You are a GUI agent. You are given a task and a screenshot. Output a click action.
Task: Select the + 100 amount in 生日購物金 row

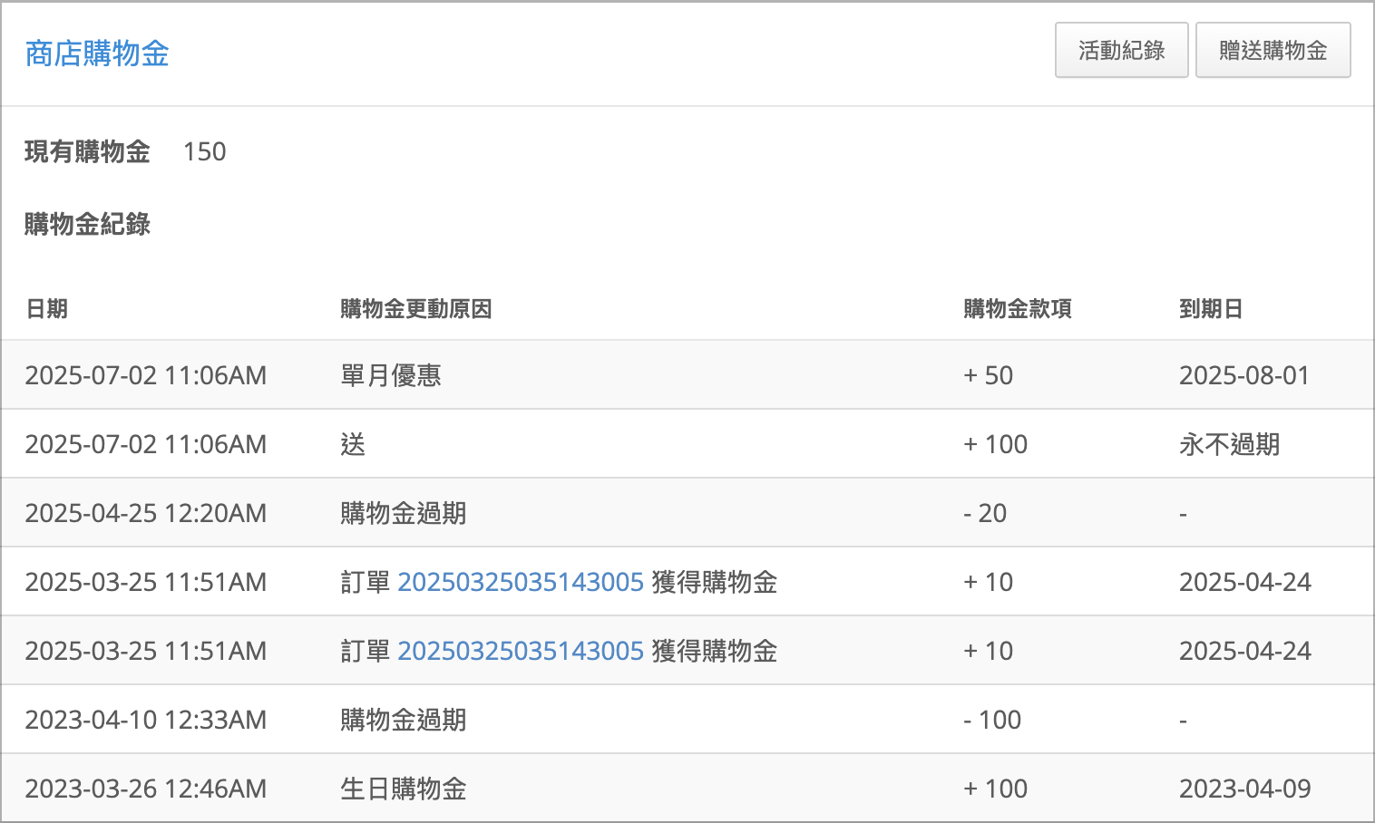click(995, 789)
